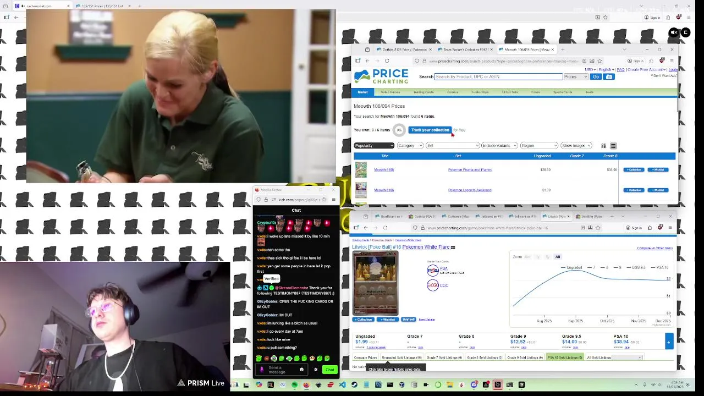Screen dimensions: 704x396
Task: Click the PSA grading logo
Action: [433, 270]
